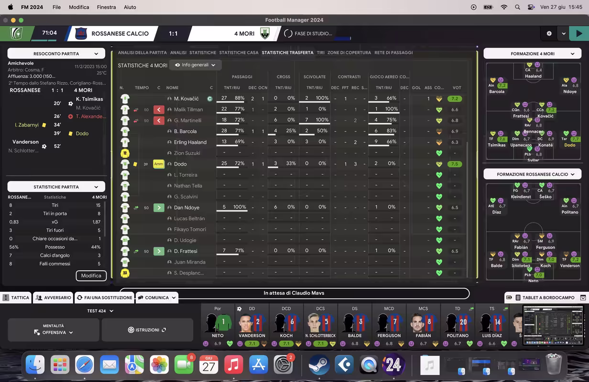This screenshot has height=382, width=589.
Task: Open Safari from the dock
Action: click(x=85, y=365)
